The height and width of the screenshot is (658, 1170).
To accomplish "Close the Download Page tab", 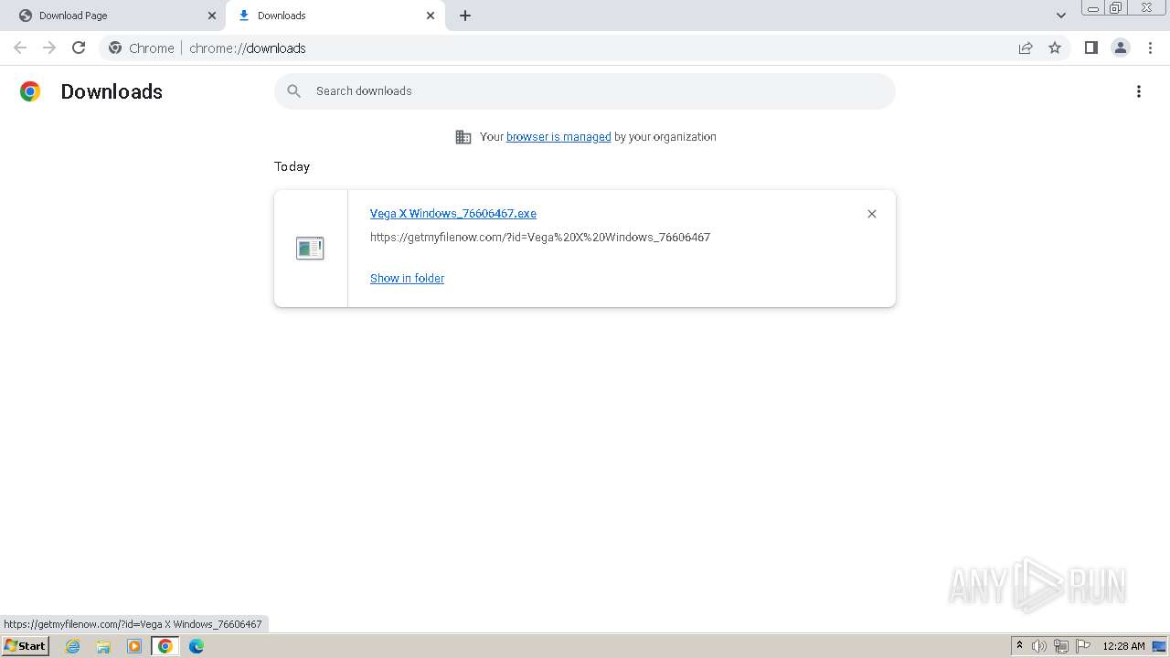I will (x=212, y=16).
